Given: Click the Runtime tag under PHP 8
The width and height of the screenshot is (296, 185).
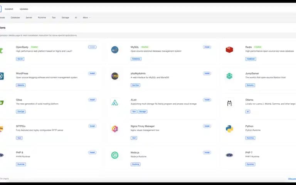Looking at the screenshot, I should [21, 164].
